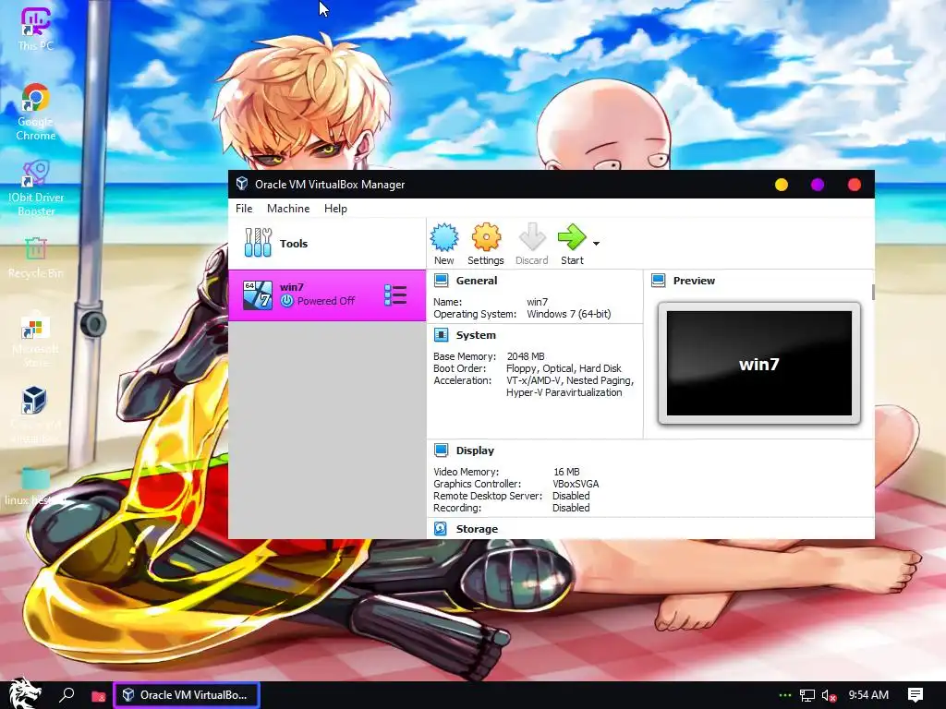Close VirtualBox with red circle button
The image size is (946, 709).
click(x=855, y=185)
